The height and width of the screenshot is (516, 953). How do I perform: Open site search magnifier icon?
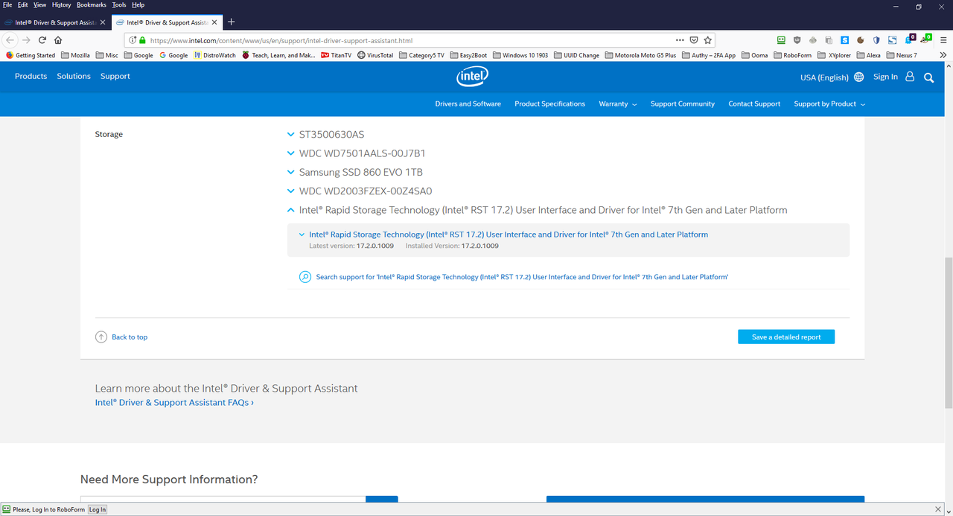pos(928,77)
